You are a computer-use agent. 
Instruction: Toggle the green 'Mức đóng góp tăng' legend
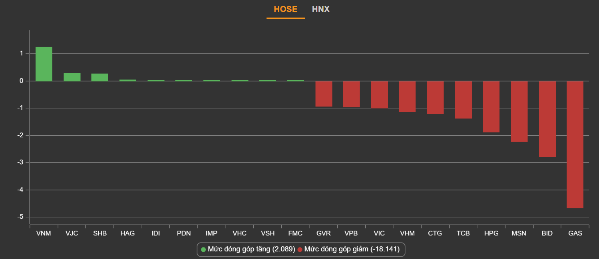251,249
